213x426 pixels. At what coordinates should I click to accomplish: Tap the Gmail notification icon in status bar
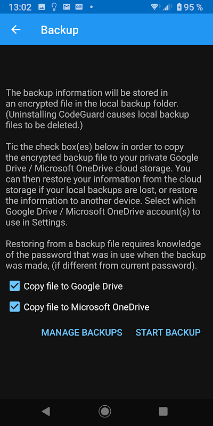[x=67, y=7]
